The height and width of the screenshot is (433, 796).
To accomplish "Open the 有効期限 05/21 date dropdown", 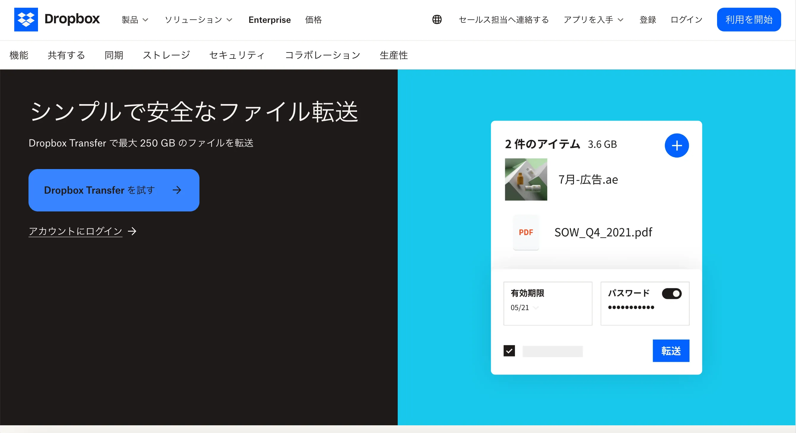I will (524, 308).
